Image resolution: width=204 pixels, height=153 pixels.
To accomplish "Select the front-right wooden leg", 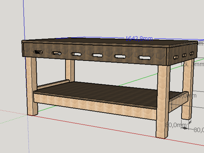I will pyautogui.click(x=163, y=102).
